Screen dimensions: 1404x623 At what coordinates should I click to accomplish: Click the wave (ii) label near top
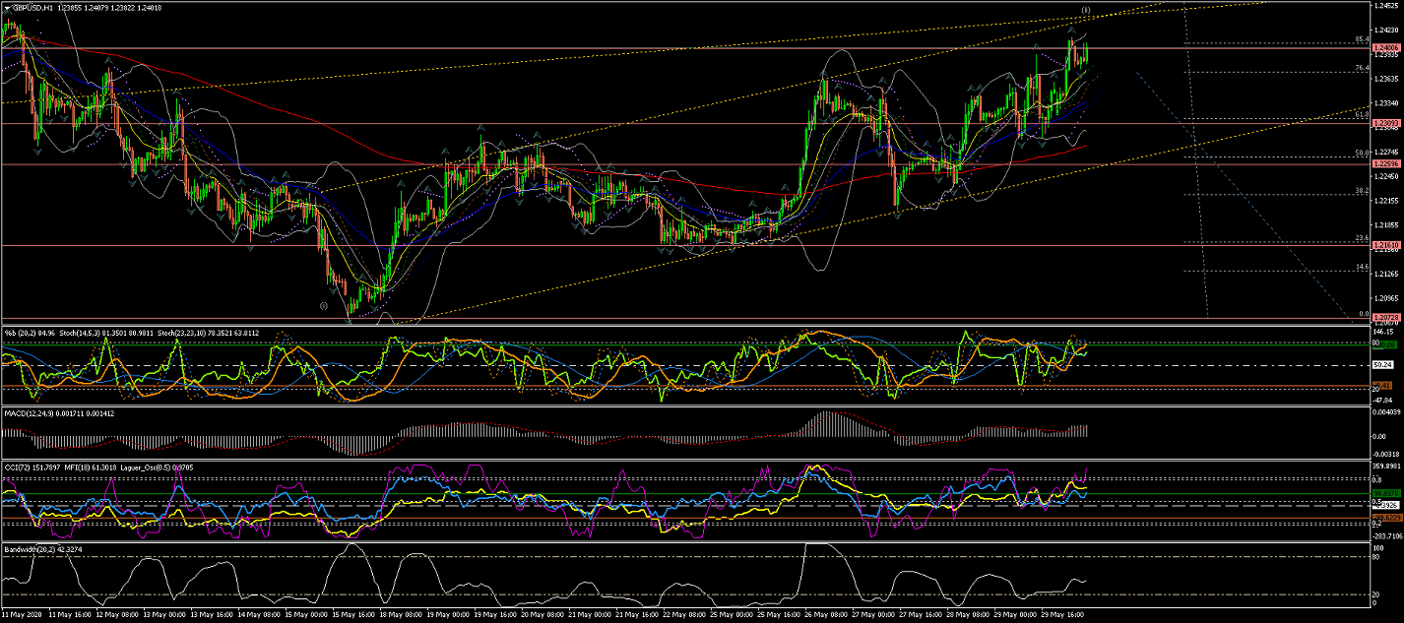1085,10
